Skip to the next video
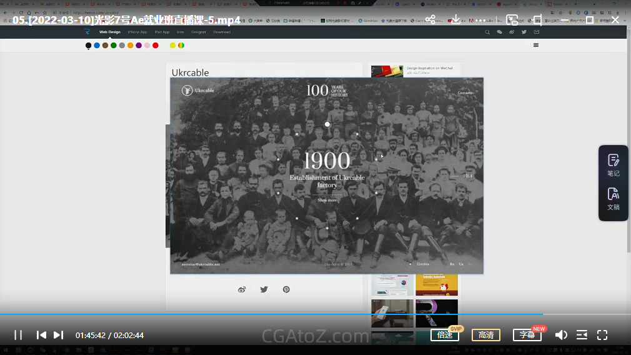This screenshot has width=631, height=355. click(x=58, y=335)
